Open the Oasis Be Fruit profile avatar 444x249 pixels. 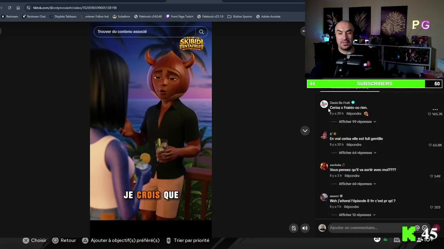point(324,104)
